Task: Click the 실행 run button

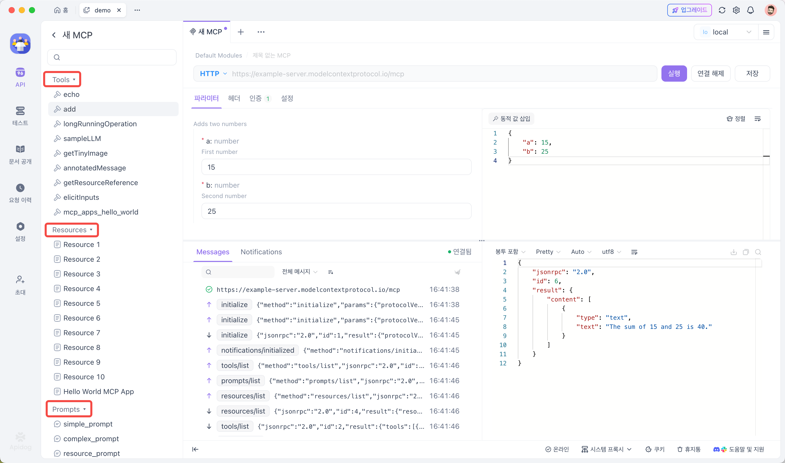Action: [x=674, y=74]
